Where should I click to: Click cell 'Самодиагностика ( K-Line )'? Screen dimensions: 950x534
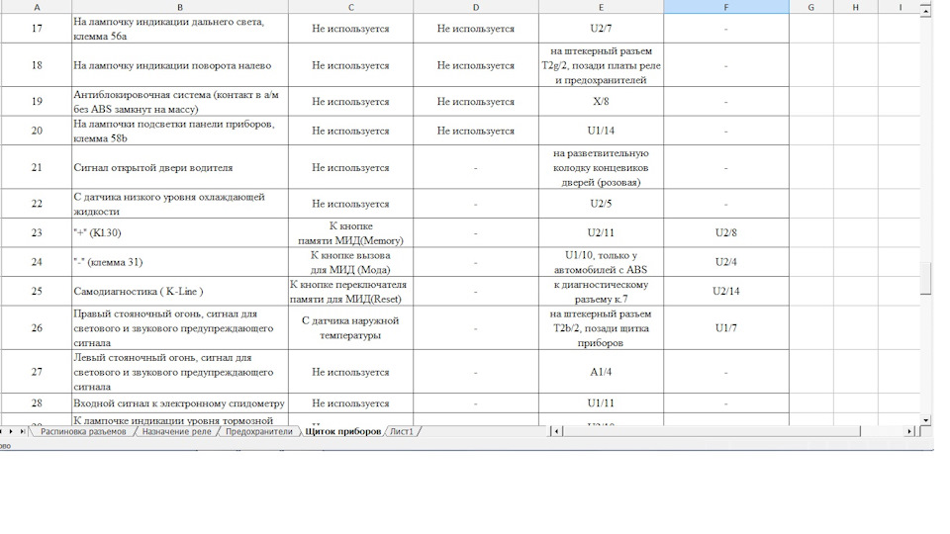coord(180,291)
